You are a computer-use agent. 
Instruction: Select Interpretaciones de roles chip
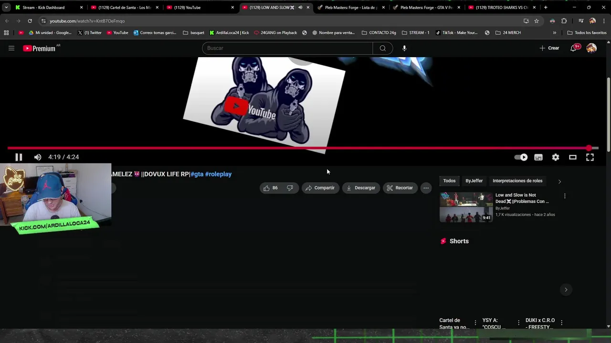[x=517, y=181]
